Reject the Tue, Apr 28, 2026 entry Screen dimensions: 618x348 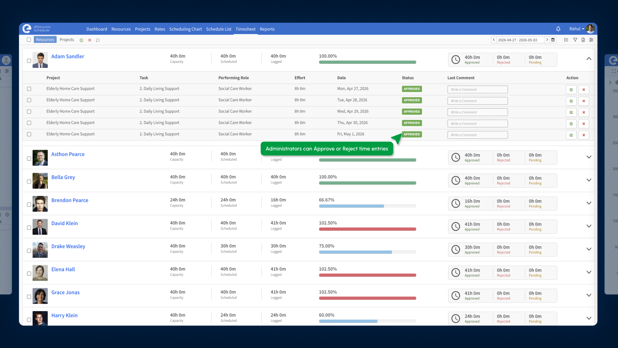pyautogui.click(x=584, y=101)
